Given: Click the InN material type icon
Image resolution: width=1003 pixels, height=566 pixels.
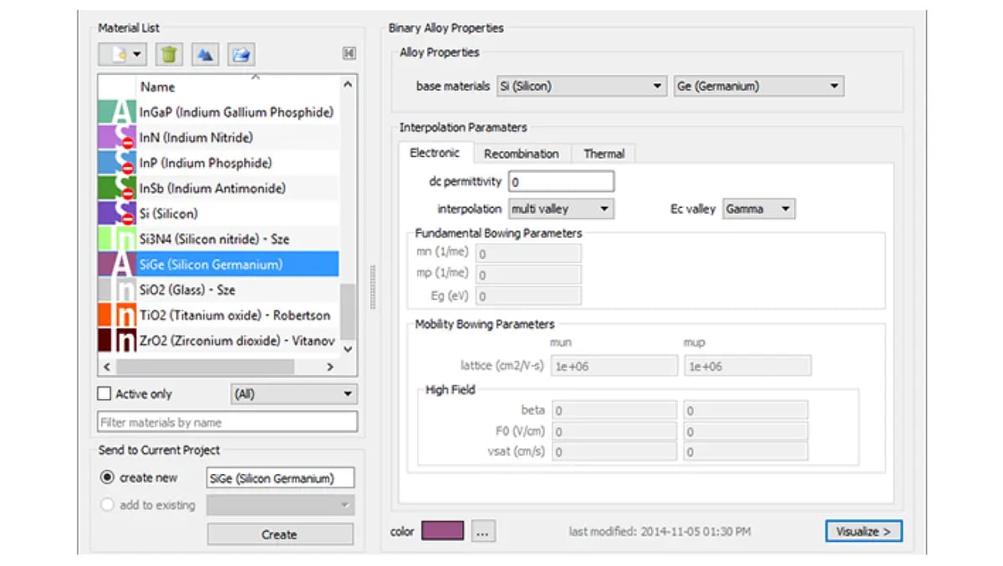Looking at the screenshot, I should tap(117, 138).
